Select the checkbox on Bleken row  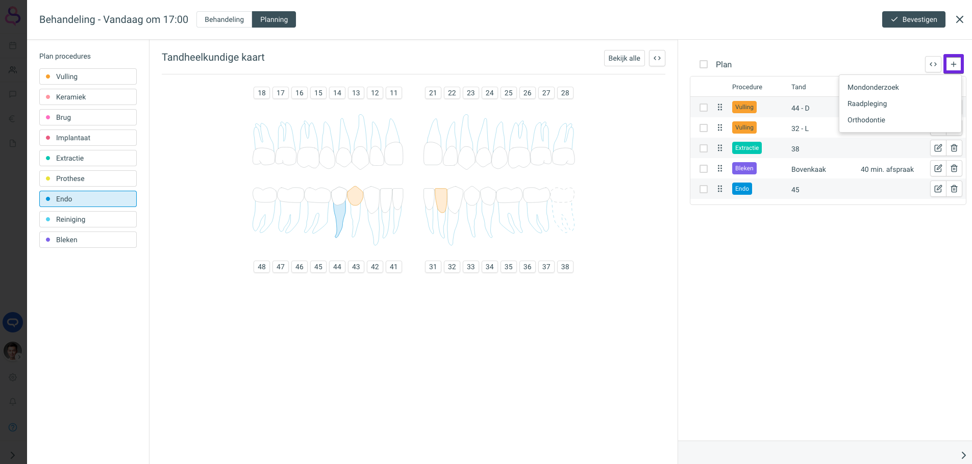tap(704, 169)
